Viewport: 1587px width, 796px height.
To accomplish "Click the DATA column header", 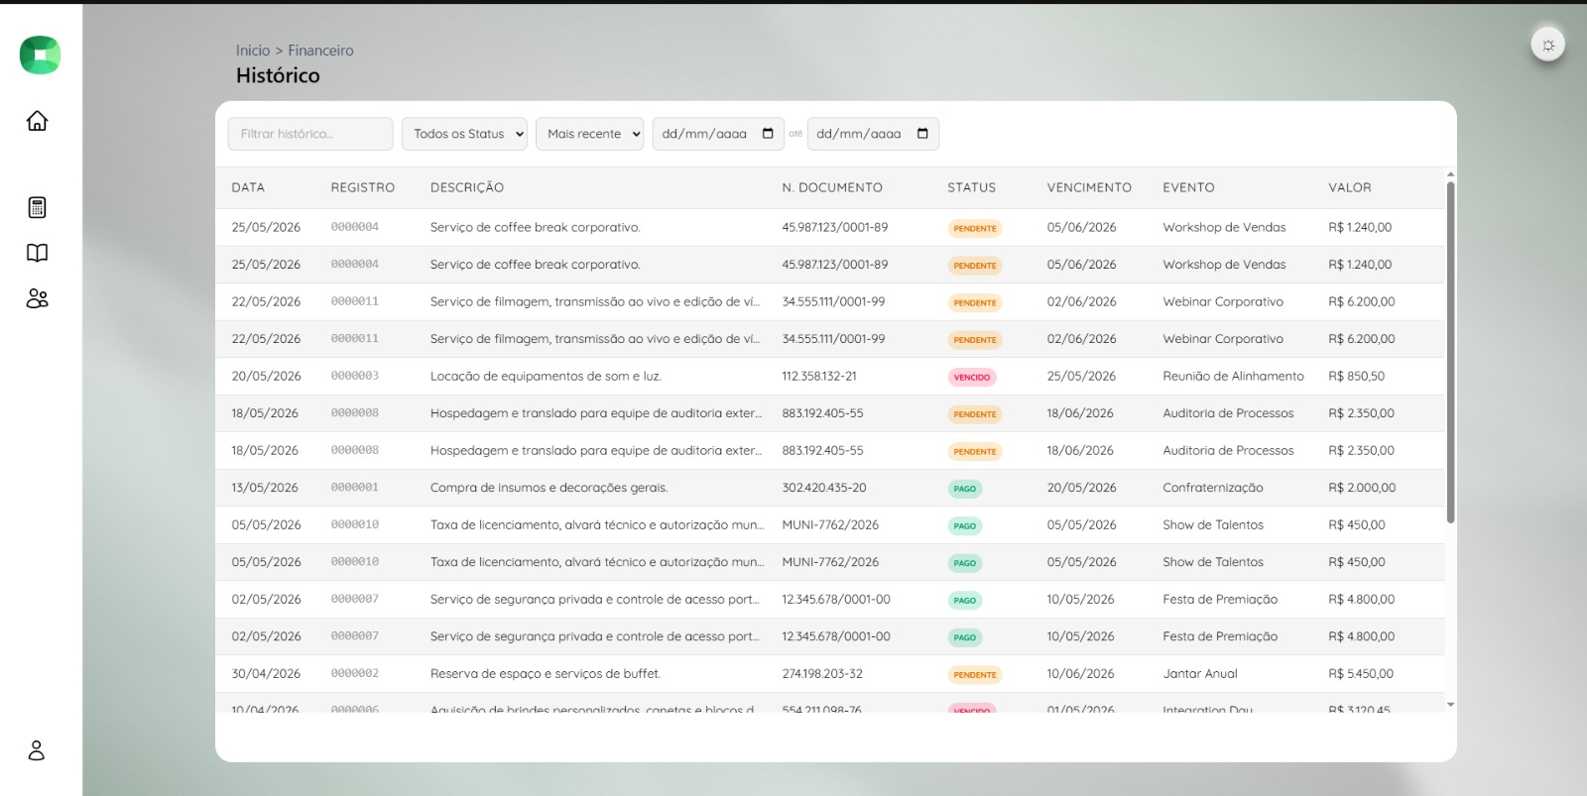I will click(x=248, y=187).
